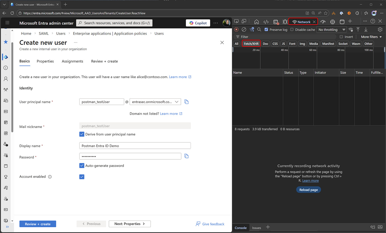386x233 pixels.
Task: Navigate to Home breadcrumb
Action: point(26,33)
